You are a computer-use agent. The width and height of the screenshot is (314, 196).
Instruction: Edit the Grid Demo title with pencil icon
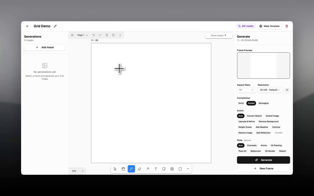[x=55, y=26]
